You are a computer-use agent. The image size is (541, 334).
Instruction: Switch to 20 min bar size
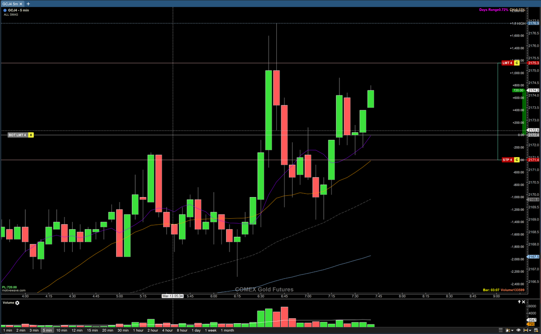[x=108, y=330]
